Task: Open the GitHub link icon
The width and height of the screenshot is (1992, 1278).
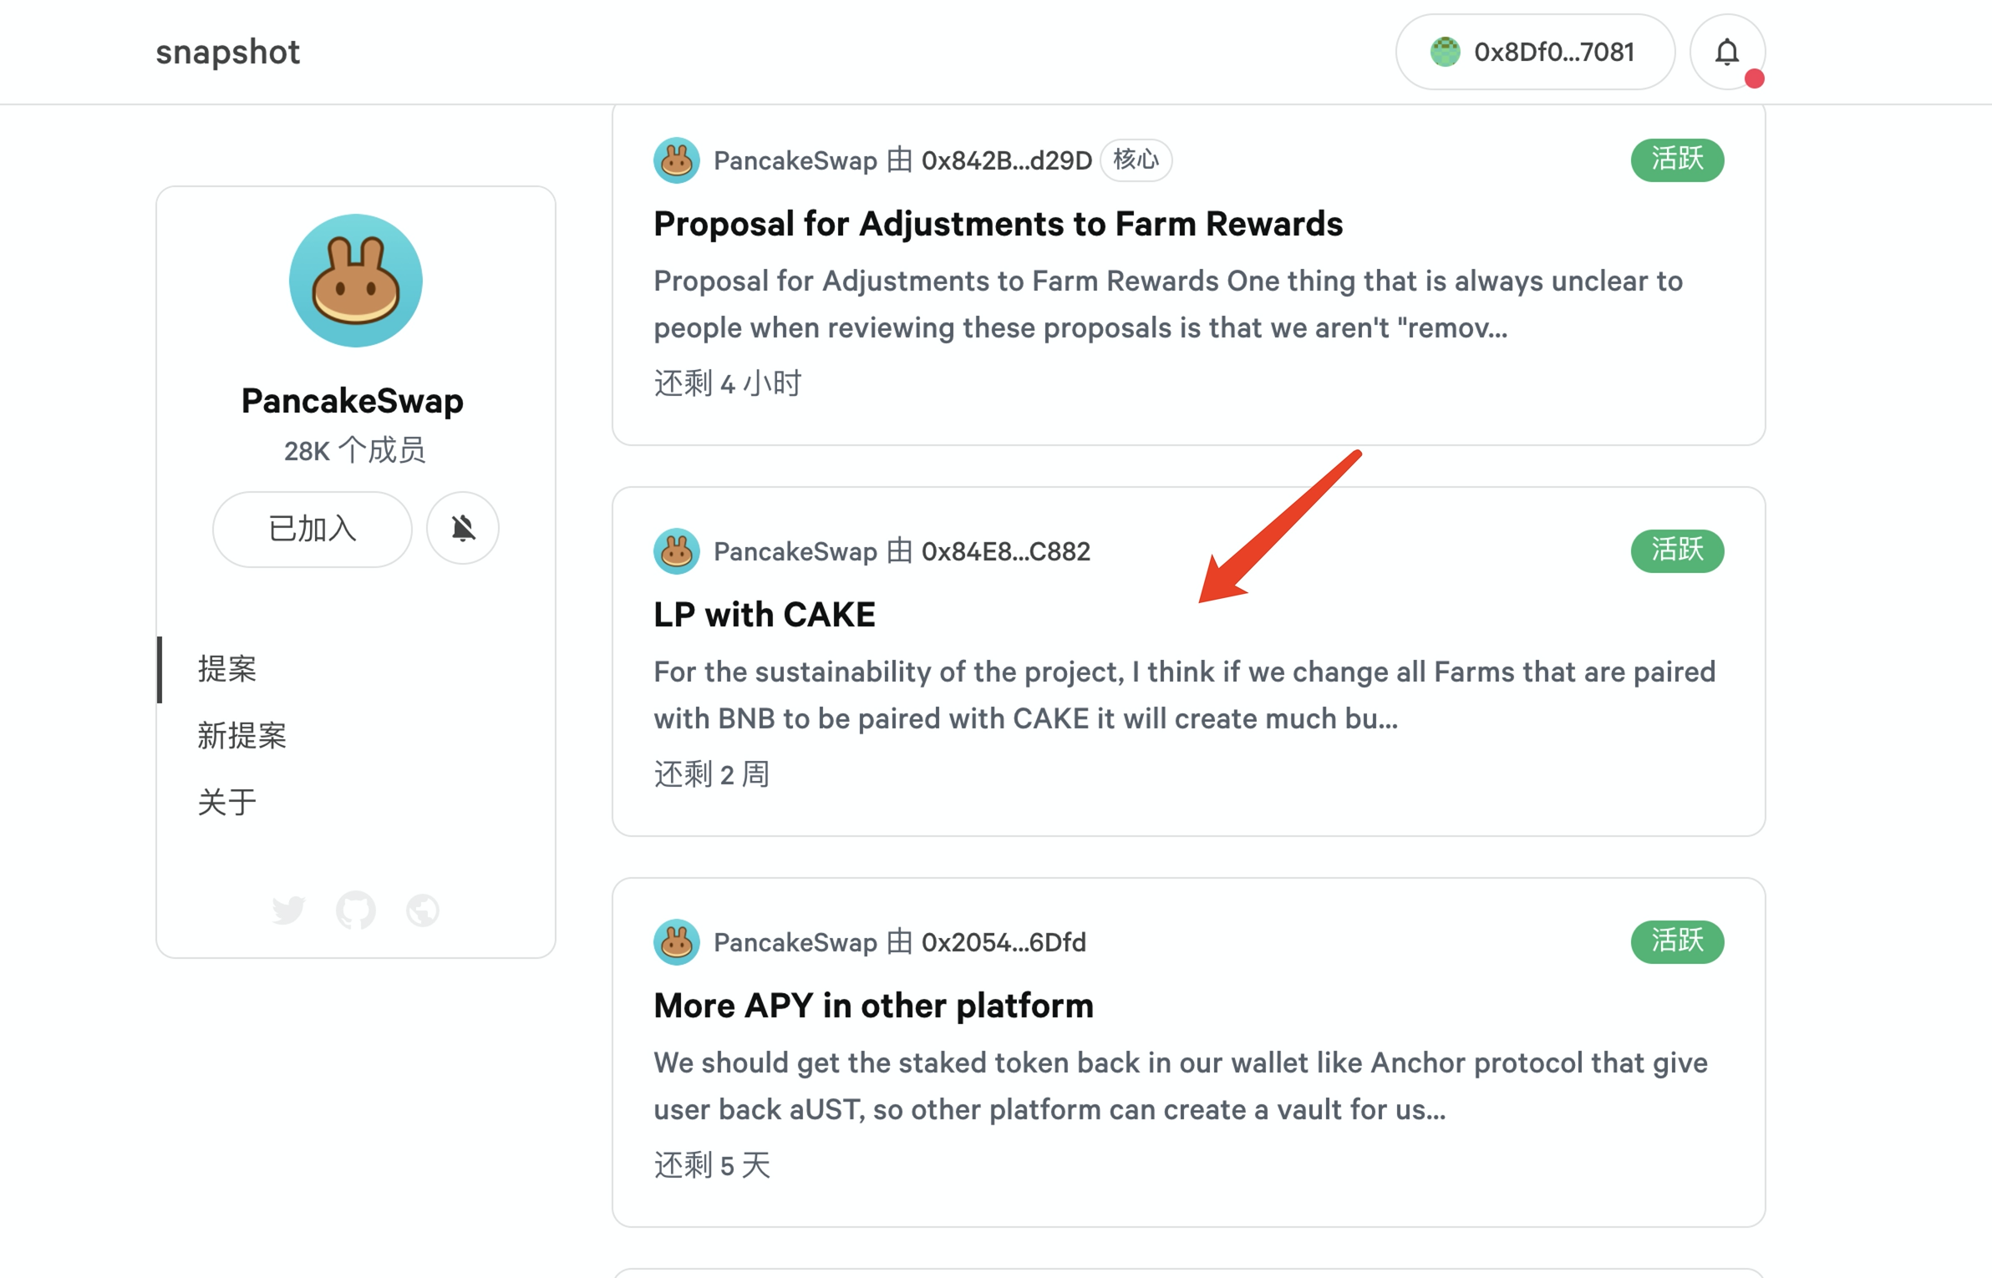Action: coord(356,910)
